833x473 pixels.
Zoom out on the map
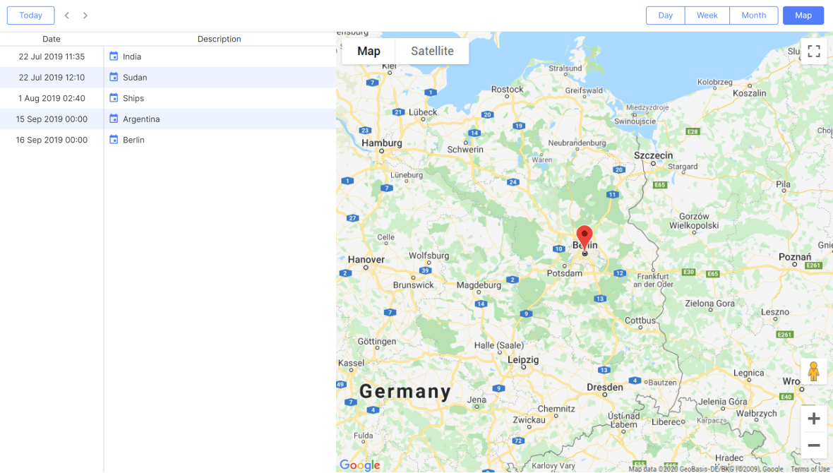813,445
